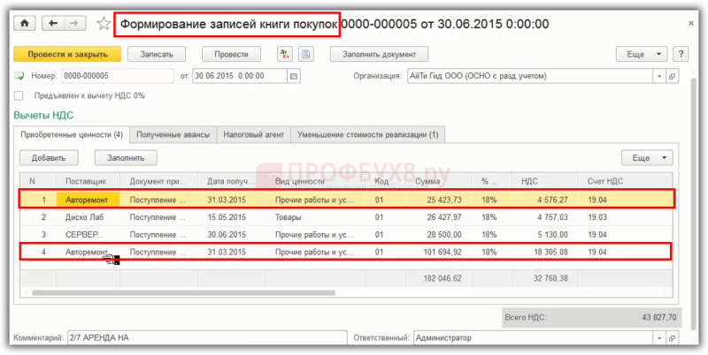
Task: Go to the home page icon
Action: pos(25,23)
